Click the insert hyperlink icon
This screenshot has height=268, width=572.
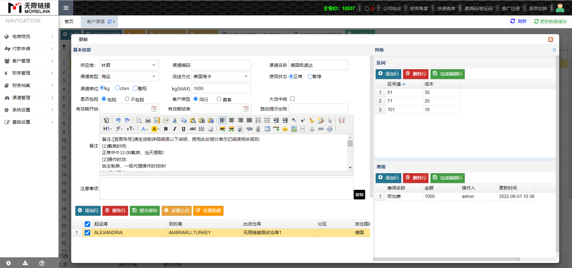coord(321,129)
